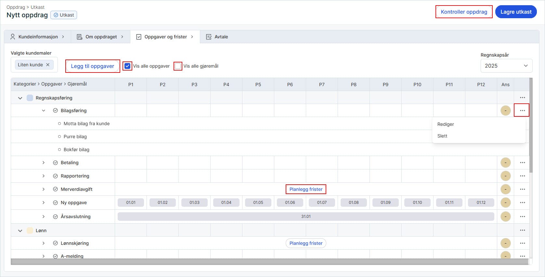
Task: Open three-dot menu for Regnskapsføring category
Action: point(522,98)
